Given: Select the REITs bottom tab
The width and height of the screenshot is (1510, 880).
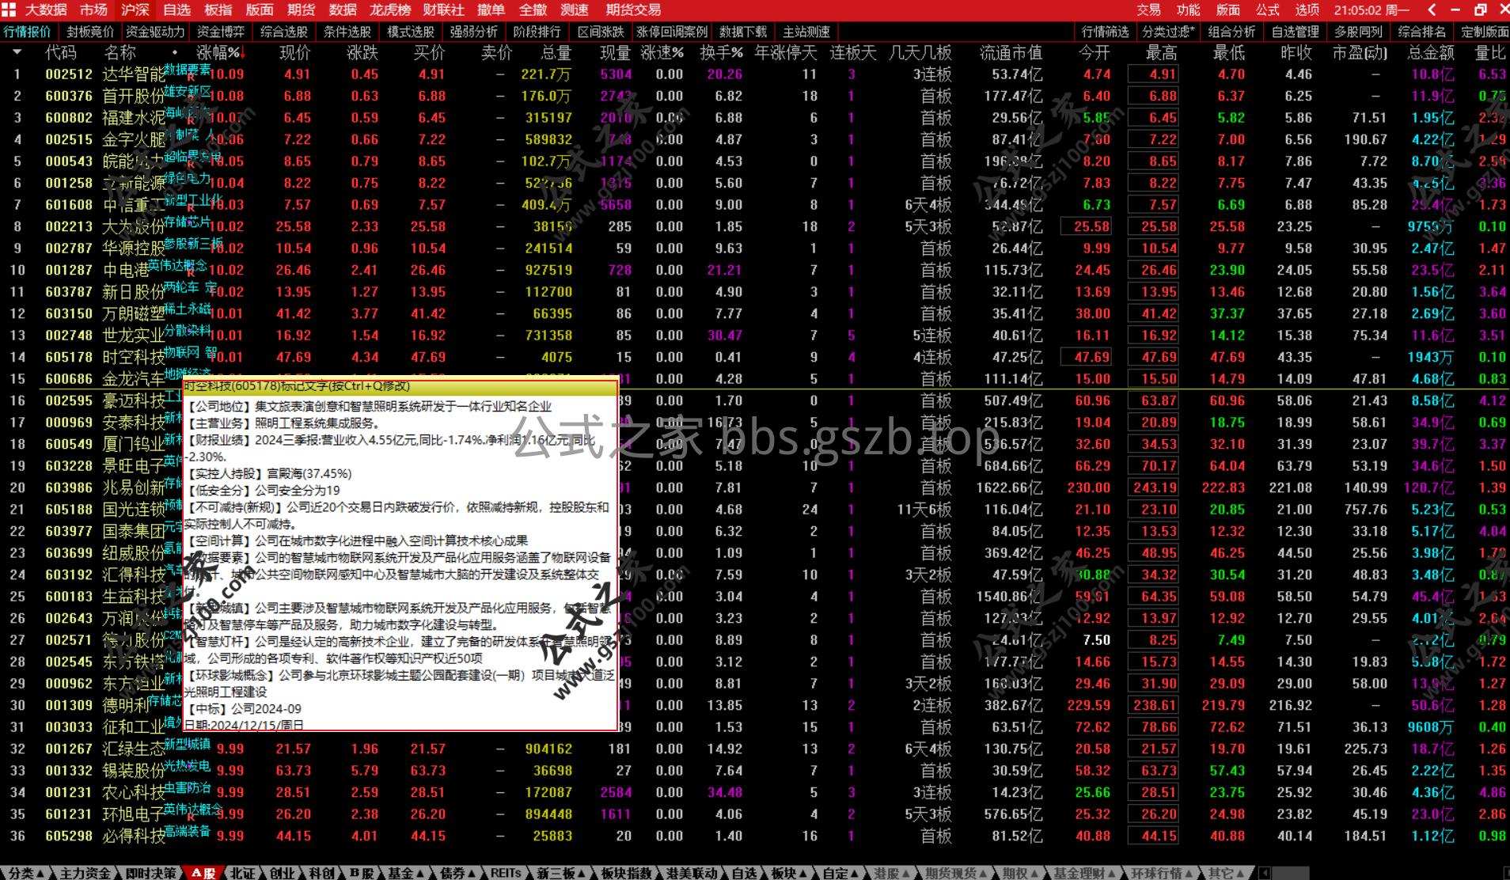Looking at the screenshot, I should coord(506,873).
